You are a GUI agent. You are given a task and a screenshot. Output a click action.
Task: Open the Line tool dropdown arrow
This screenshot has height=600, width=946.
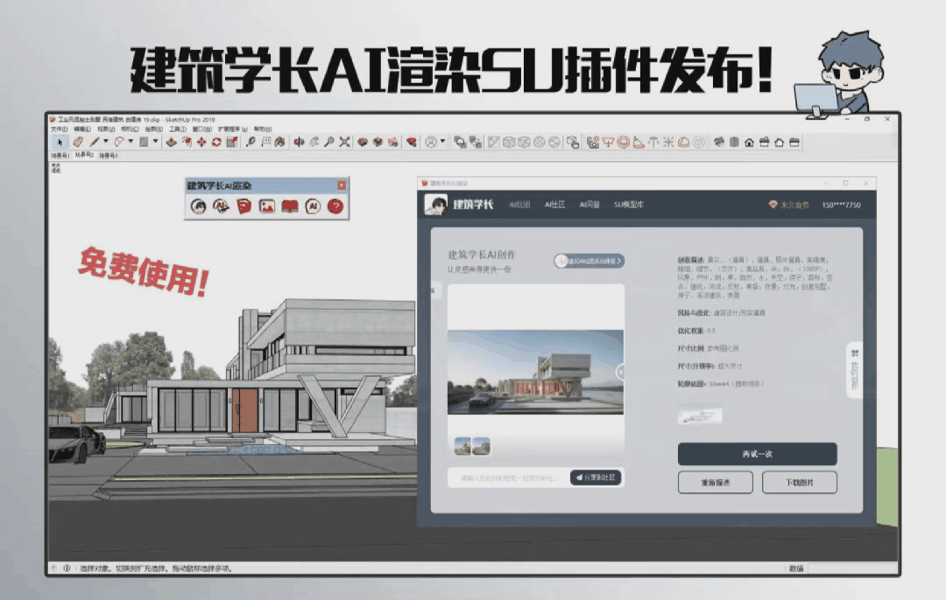tap(104, 142)
